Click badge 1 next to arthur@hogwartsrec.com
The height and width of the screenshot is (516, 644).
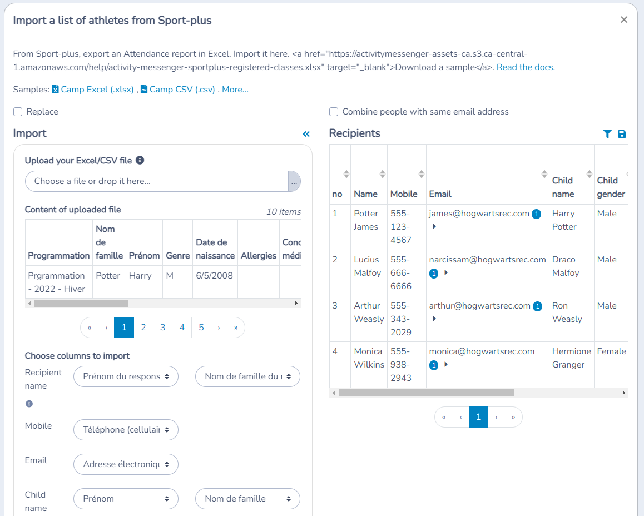coord(537,306)
